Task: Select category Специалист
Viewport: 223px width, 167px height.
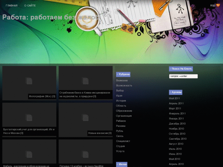Action: click(x=123, y=141)
